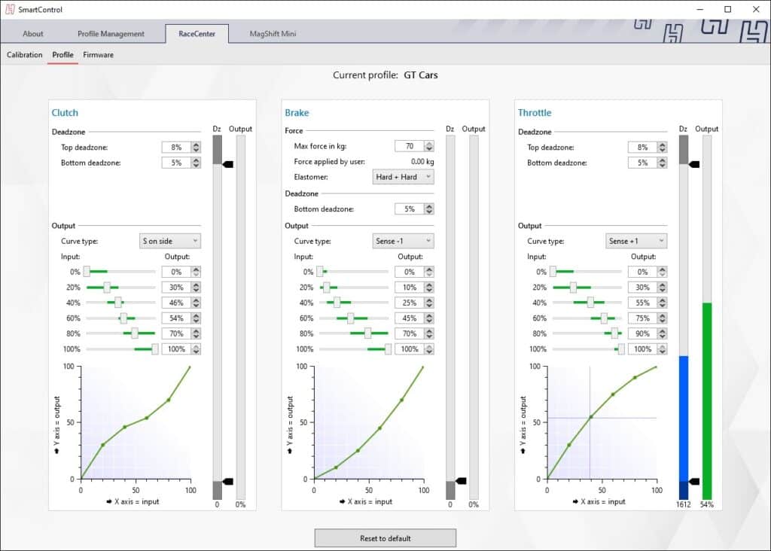
Task: Click Clutch bottom deadzone black arrow marker
Action: pos(228,481)
